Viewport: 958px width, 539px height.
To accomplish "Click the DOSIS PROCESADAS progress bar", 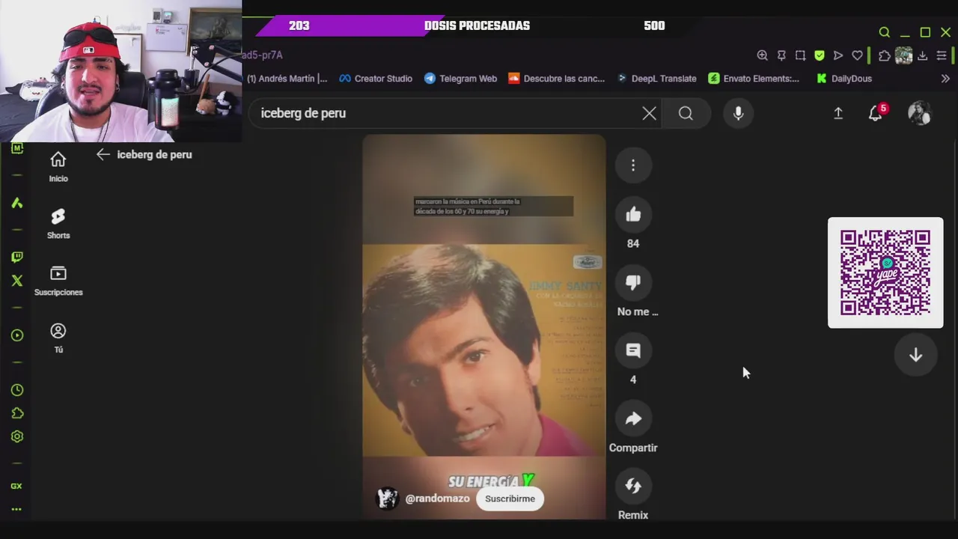I will click(477, 25).
